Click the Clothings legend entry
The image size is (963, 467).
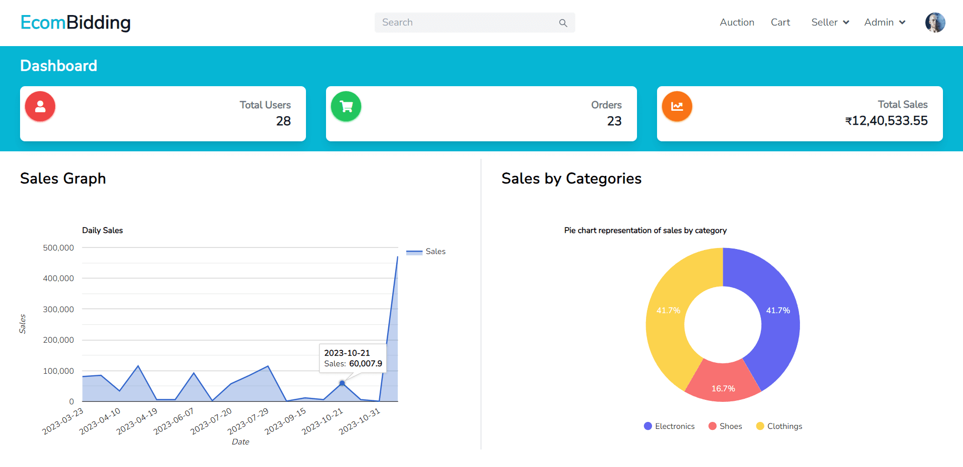point(779,426)
